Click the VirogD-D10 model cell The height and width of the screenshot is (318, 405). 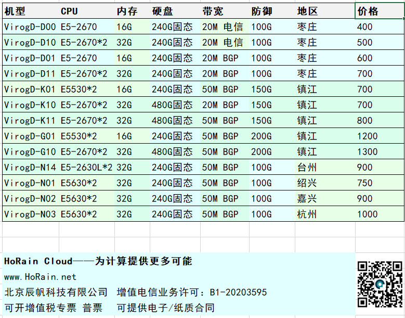click(x=31, y=42)
